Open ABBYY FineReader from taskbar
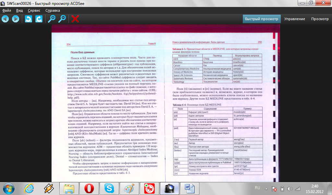This screenshot has height=195, width=332. (149, 188)
